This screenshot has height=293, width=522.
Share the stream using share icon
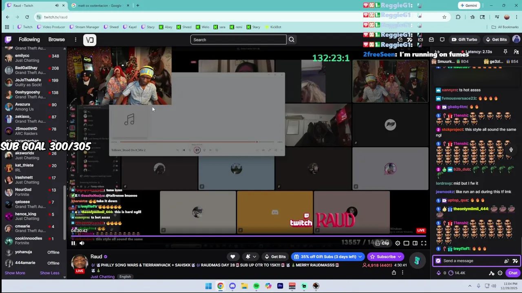point(394,273)
